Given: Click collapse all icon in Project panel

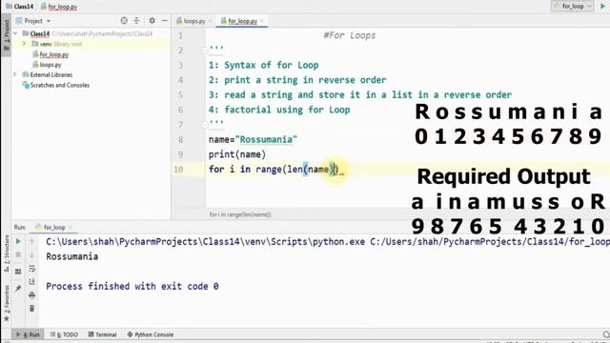Looking at the screenshot, I should 136,21.
